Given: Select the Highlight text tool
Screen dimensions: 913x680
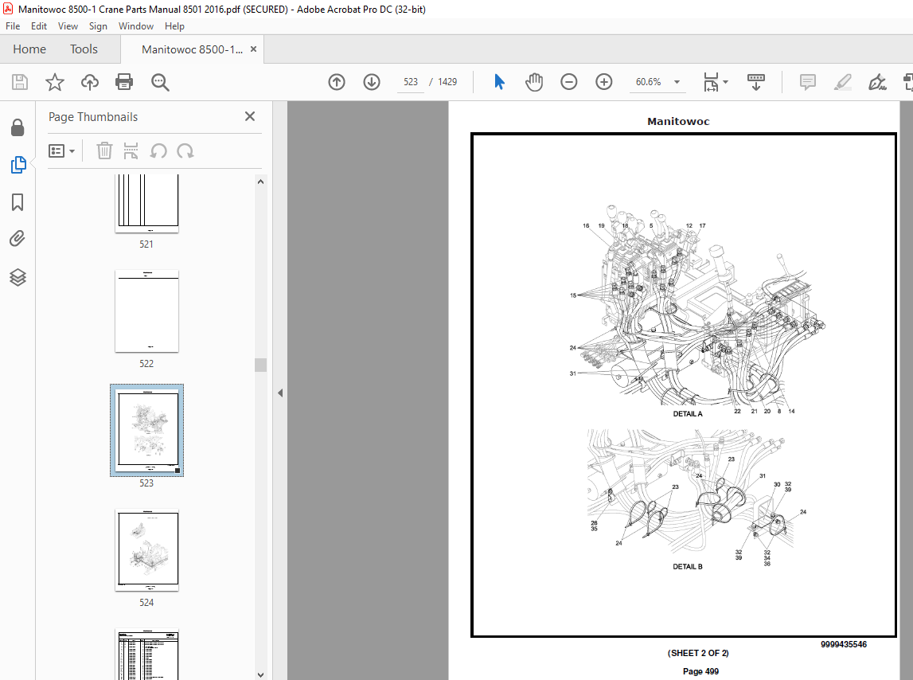Looking at the screenshot, I should click(x=842, y=82).
